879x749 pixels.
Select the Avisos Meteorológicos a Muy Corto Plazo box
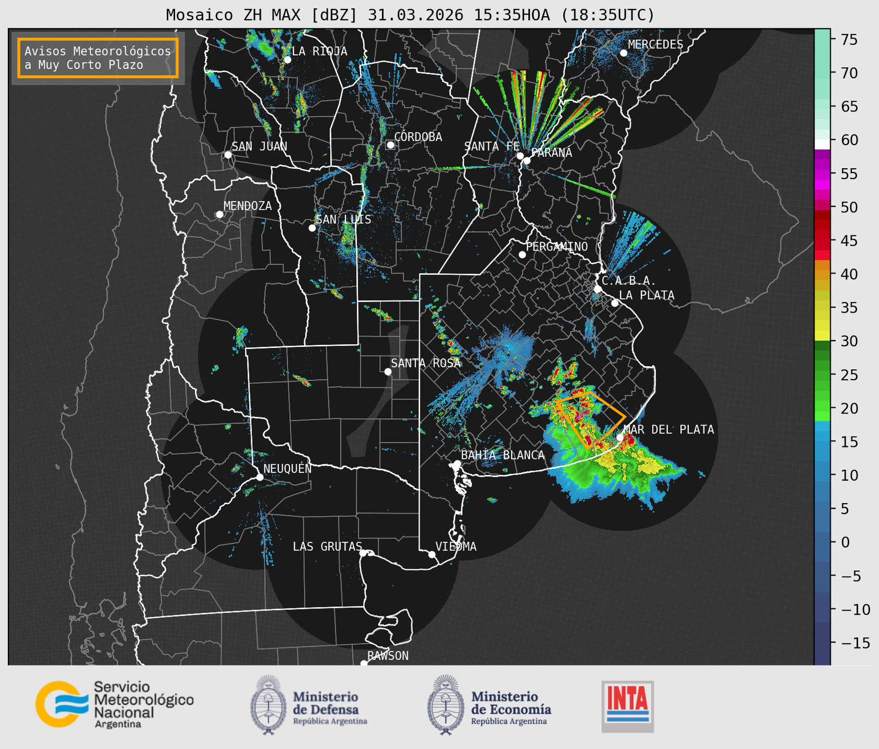98,58
